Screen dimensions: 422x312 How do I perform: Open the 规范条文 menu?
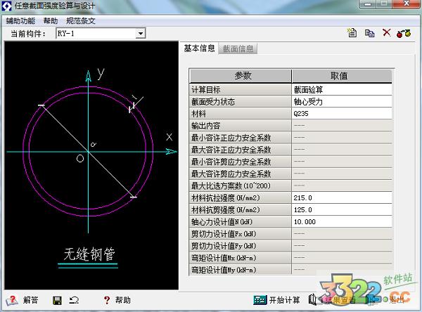click(81, 20)
